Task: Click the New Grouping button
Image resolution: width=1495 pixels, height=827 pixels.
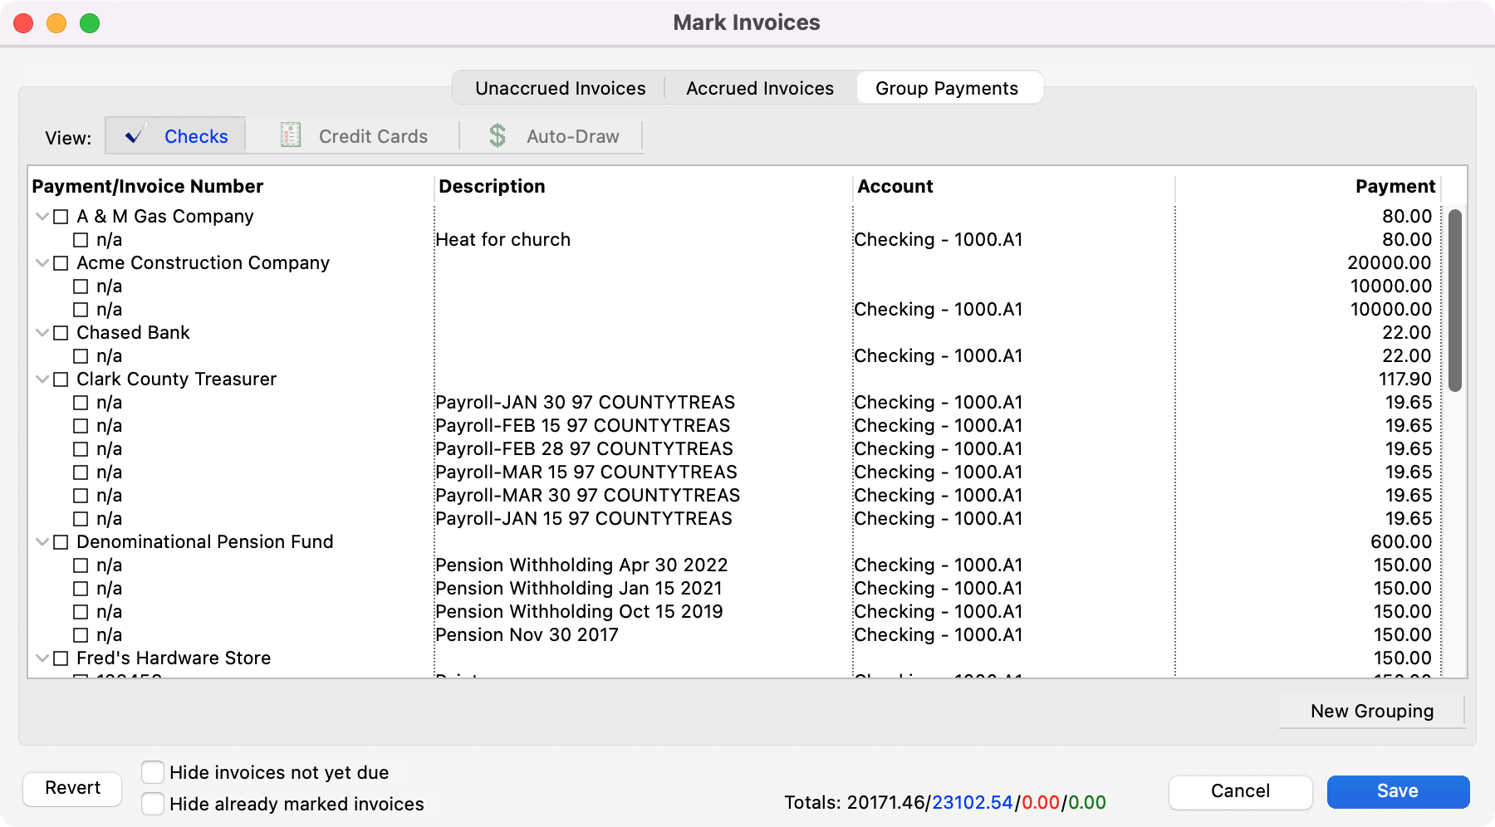Action: (x=1371, y=711)
